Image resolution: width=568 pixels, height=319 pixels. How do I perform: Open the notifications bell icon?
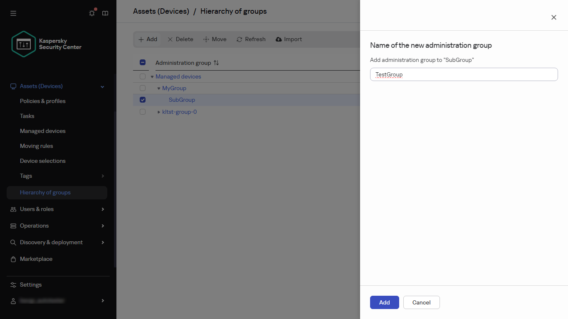pyautogui.click(x=92, y=13)
